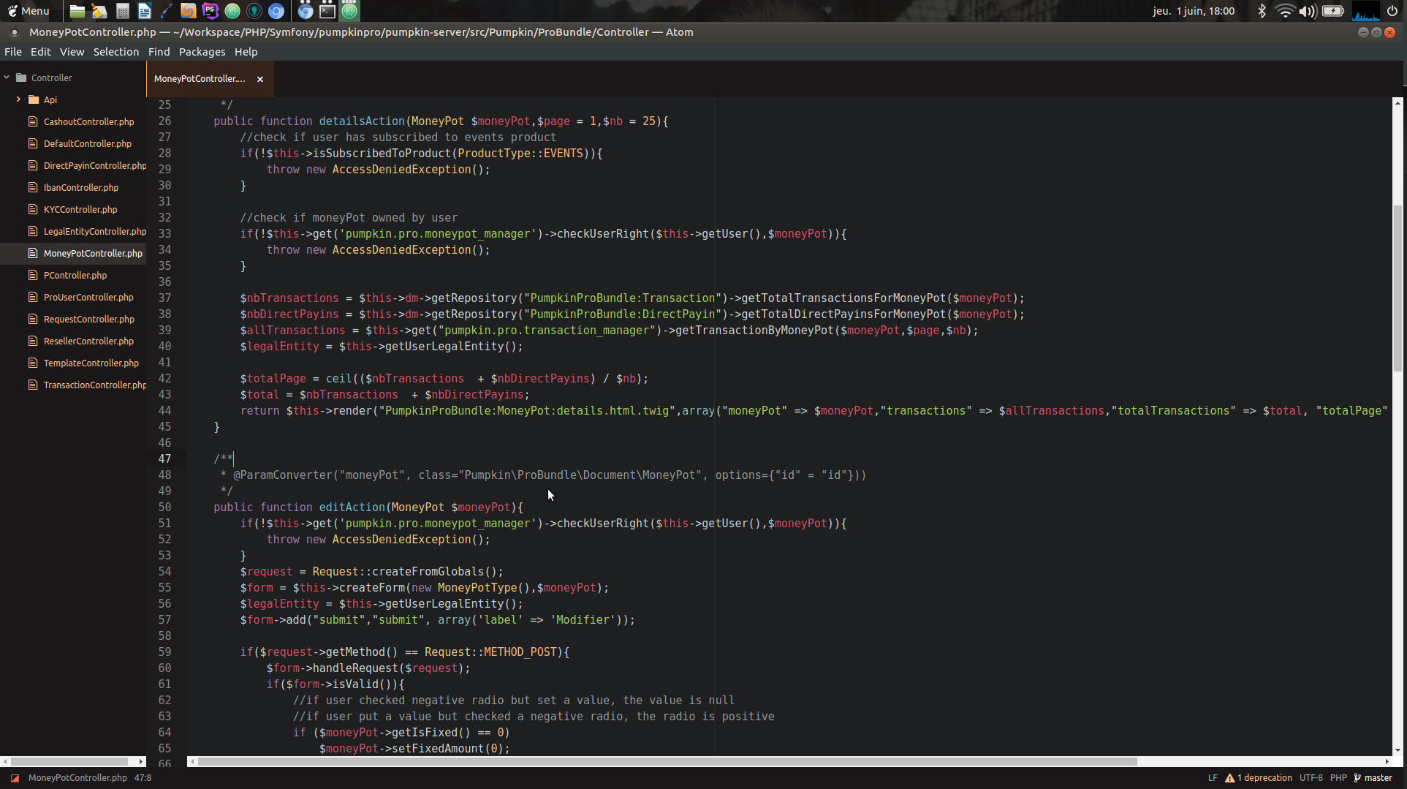Click the editor's vertical scrollbar thumb
The image size is (1407, 789).
pos(1397,289)
